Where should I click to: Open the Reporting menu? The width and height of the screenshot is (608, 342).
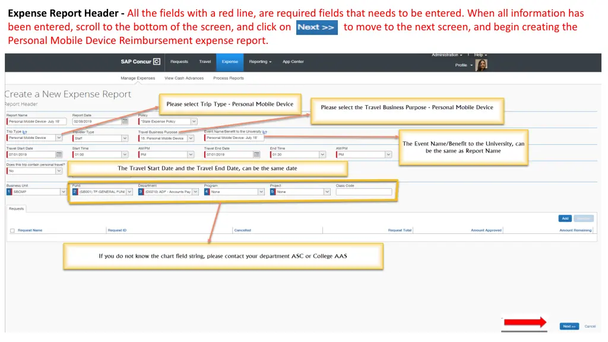260,61
